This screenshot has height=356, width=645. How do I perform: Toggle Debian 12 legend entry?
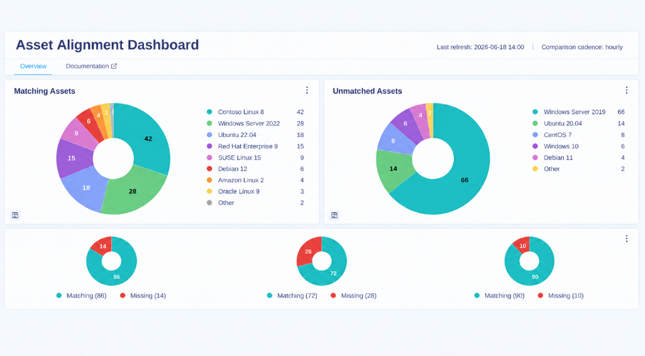pos(255,169)
